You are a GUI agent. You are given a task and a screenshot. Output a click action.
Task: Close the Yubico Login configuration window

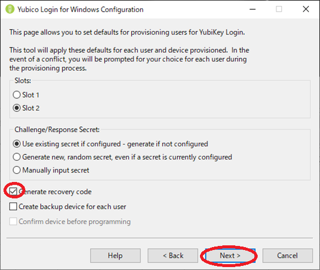(x=306, y=9)
